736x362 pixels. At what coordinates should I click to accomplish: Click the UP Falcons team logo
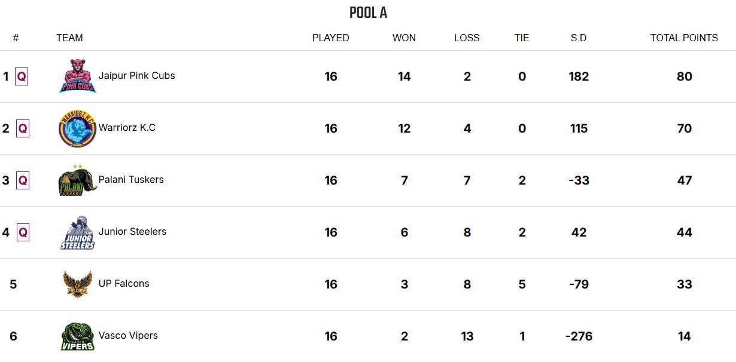[x=78, y=284]
